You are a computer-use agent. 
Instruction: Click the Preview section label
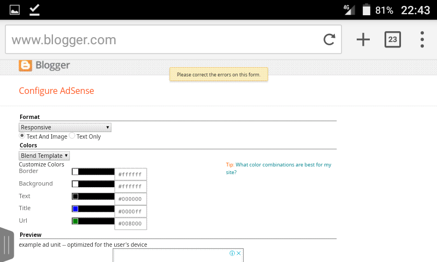click(x=31, y=235)
